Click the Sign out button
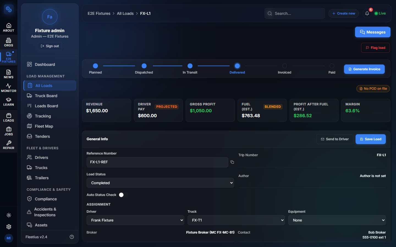Screen dimensions: 396x247 [50, 46]
